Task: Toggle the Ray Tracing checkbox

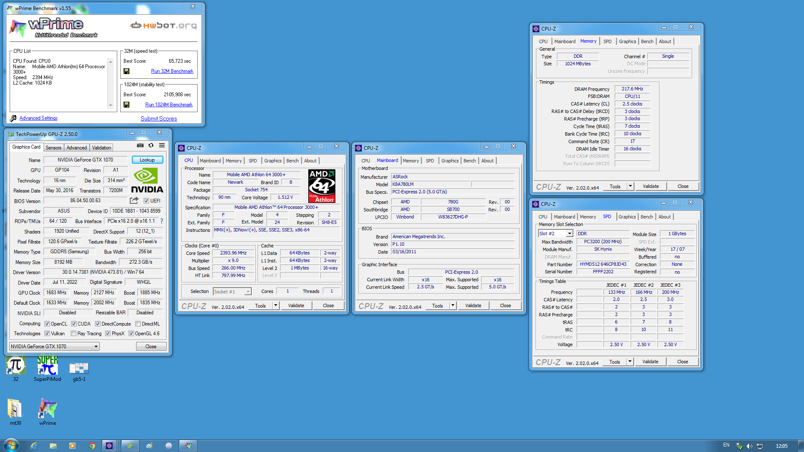Action: point(73,334)
